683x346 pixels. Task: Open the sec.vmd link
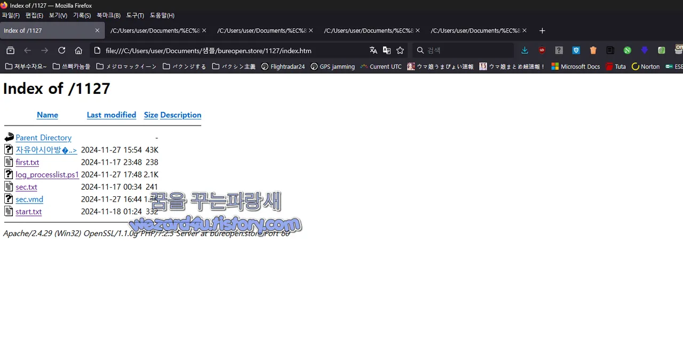pyautogui.click(x=29, y=199)
